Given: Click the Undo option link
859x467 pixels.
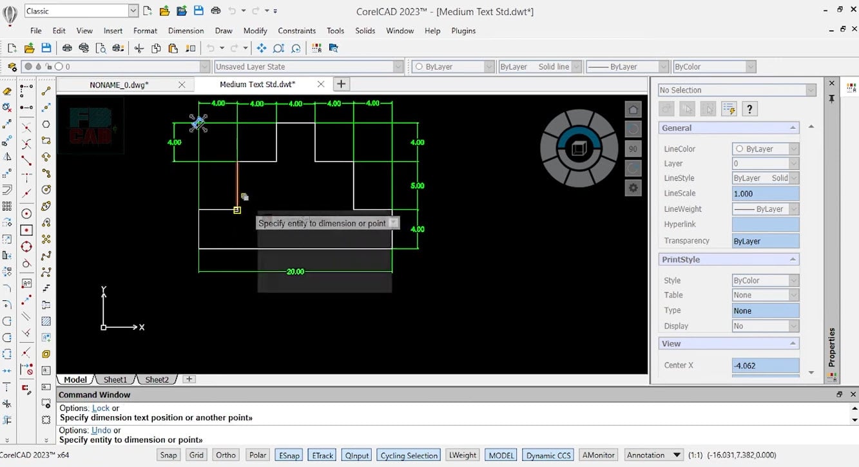Looking at the screenshot, I should 101,430.
